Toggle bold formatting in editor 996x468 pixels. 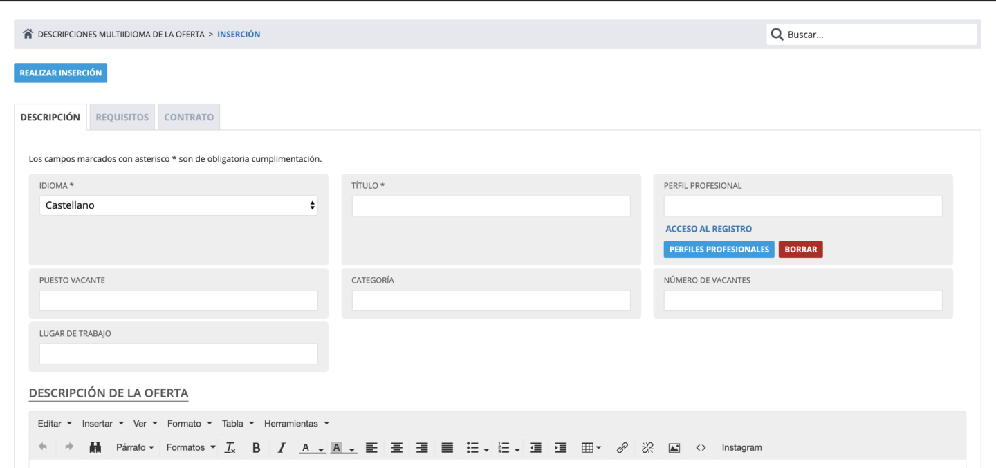point(256,448)
